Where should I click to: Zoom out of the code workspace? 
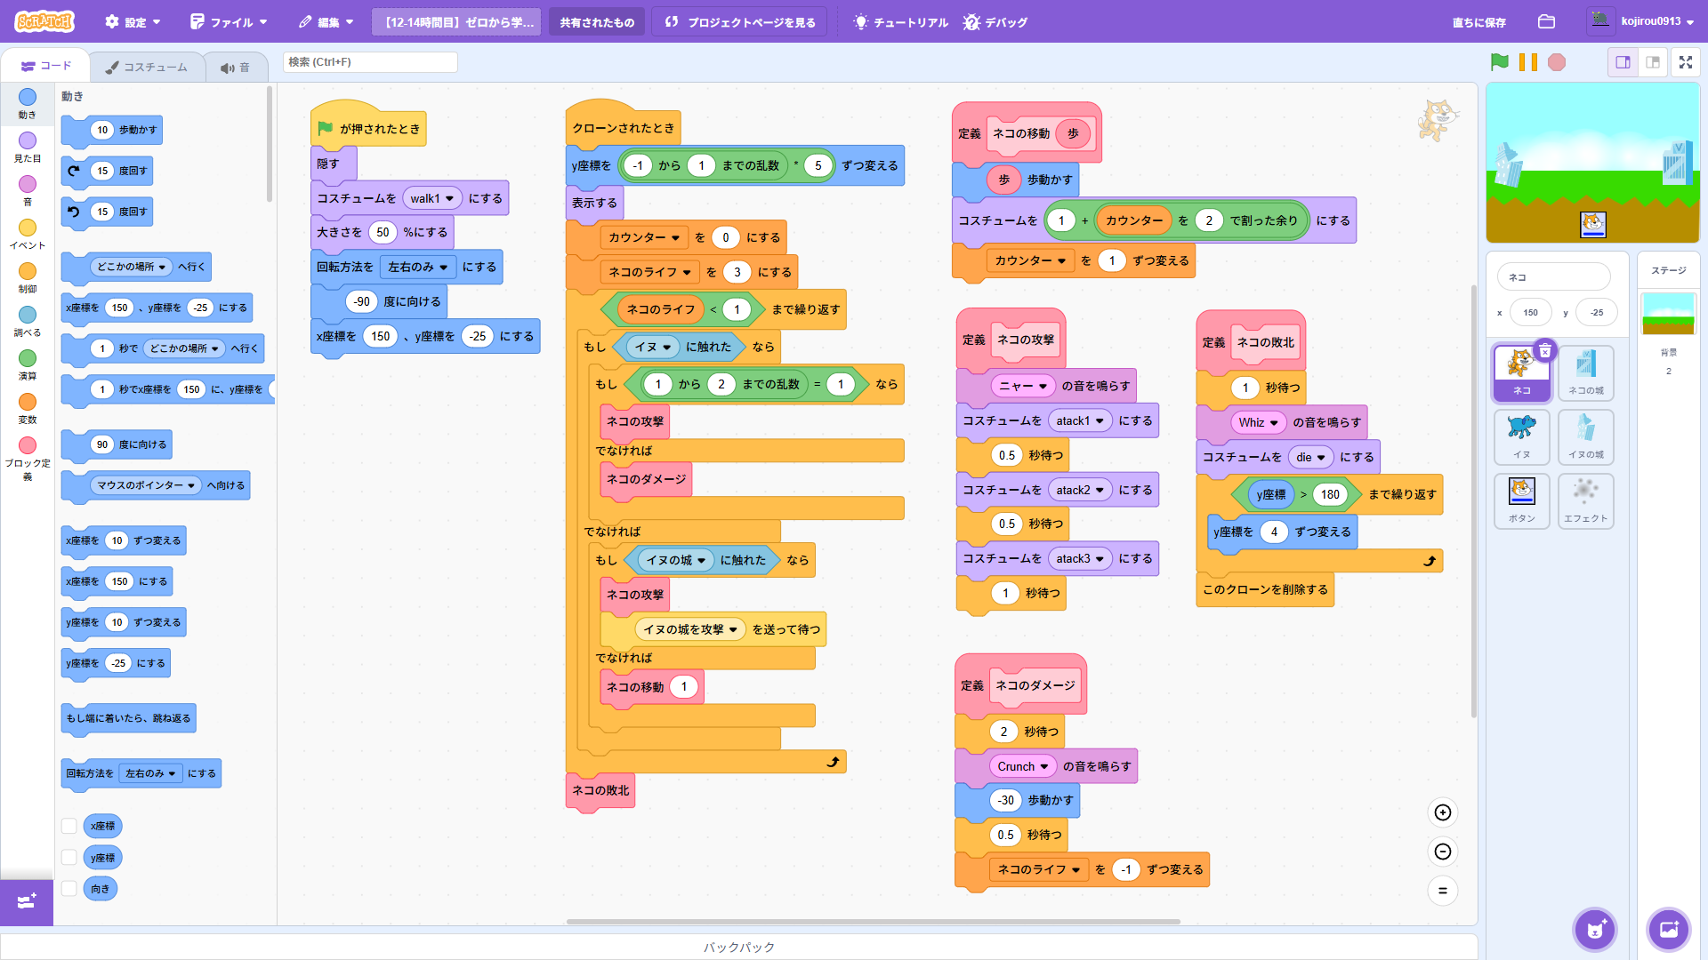[1442, 852]
